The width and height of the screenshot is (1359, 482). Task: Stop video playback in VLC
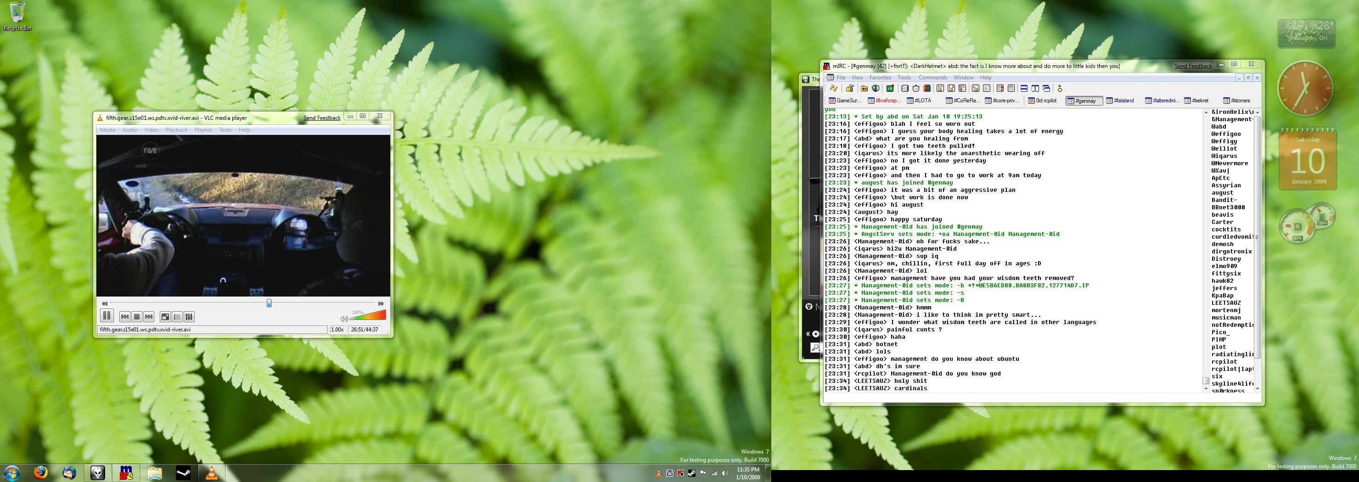[x=137, y=316]
